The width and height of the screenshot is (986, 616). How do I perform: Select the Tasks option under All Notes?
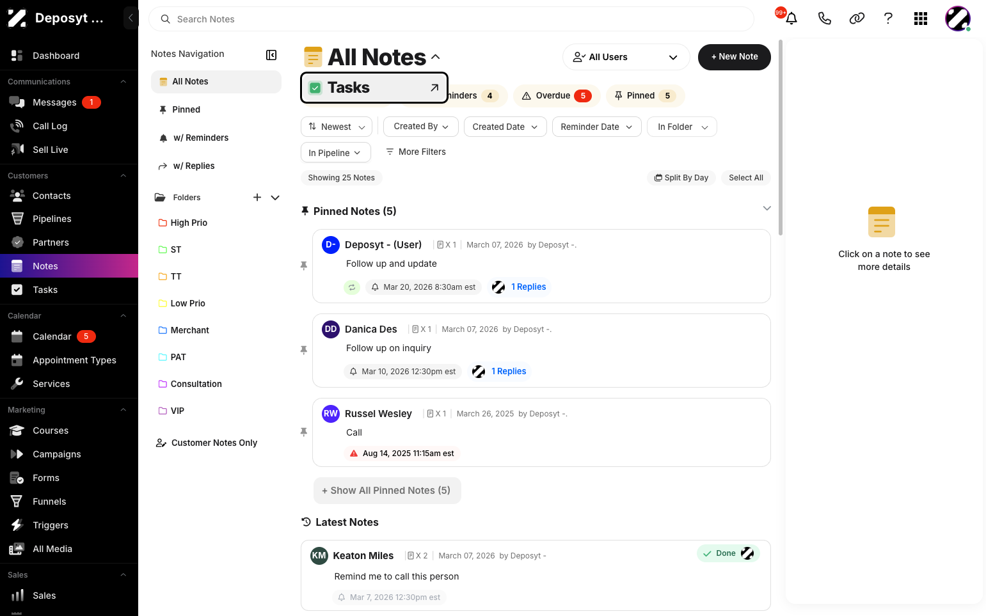(374, 88)
